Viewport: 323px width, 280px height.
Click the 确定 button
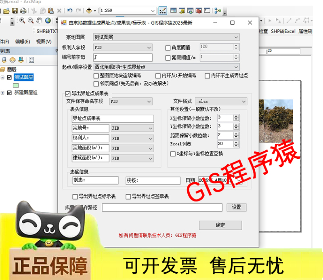[220, 225]
